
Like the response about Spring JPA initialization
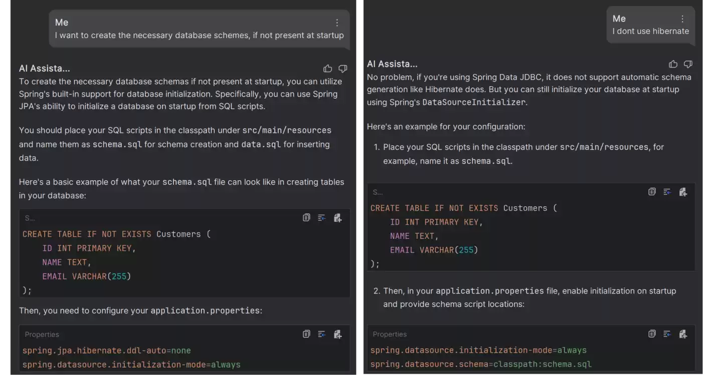tap(327, 69)
